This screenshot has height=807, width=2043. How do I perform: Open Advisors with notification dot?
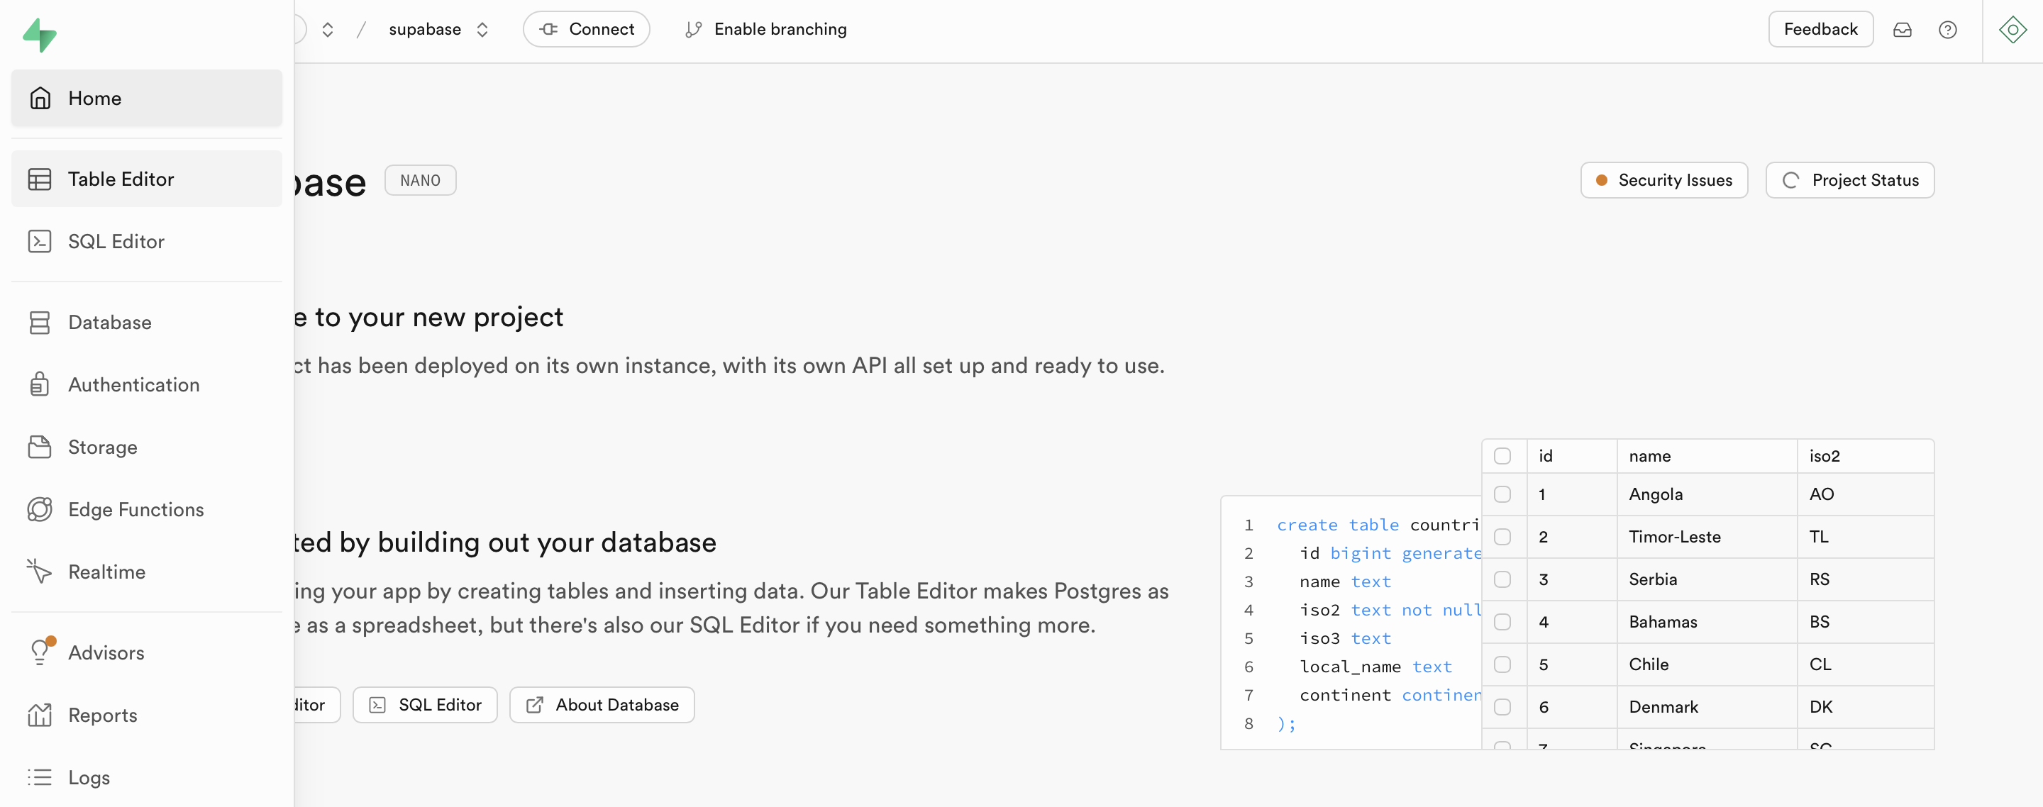[x=106, y=652]
